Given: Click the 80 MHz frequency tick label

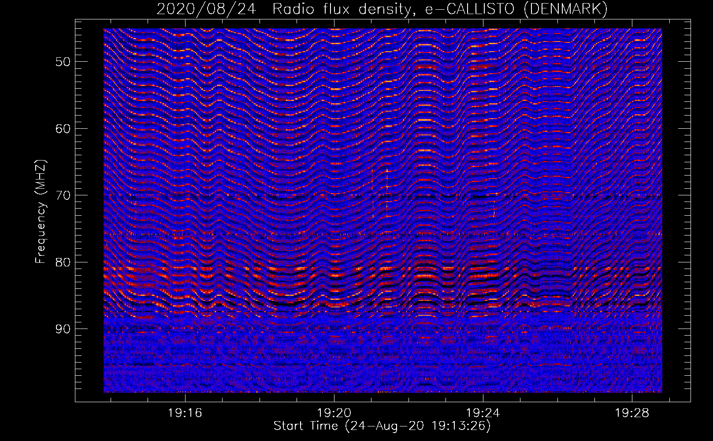Looking at the screenshot, I should [63, 262].
